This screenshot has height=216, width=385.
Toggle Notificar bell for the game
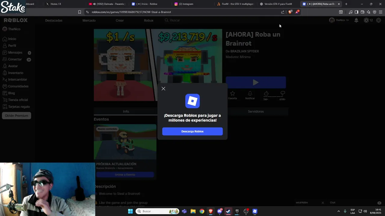(250, 95)
